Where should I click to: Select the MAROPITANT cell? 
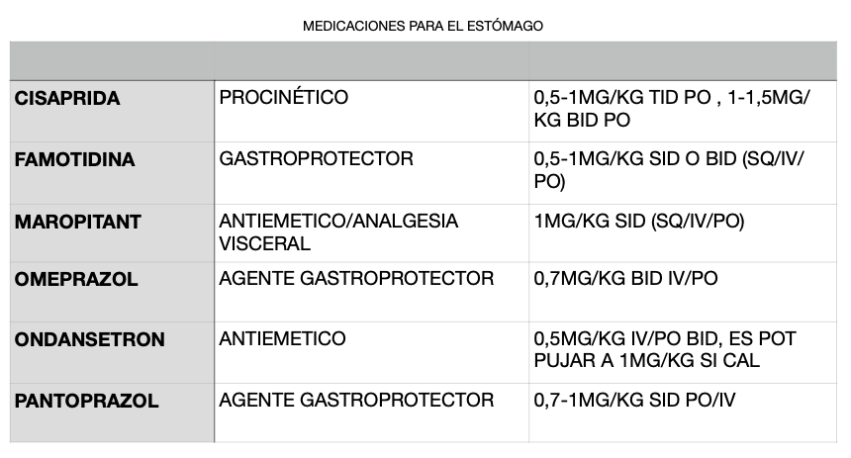[113, 233]
